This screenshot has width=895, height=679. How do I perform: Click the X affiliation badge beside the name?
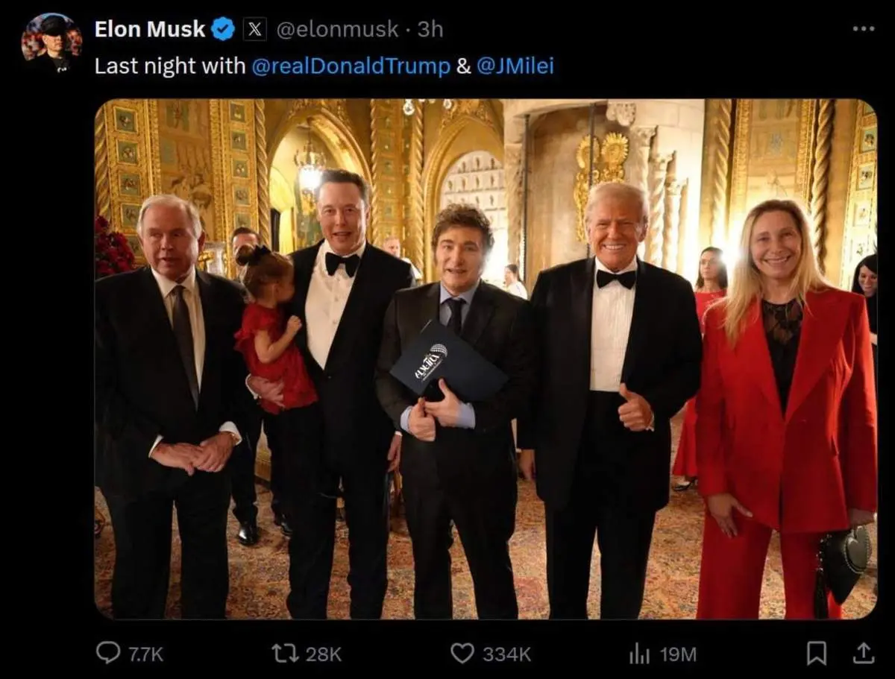(255, 29)
